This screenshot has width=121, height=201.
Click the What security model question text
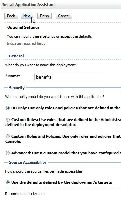55,97
